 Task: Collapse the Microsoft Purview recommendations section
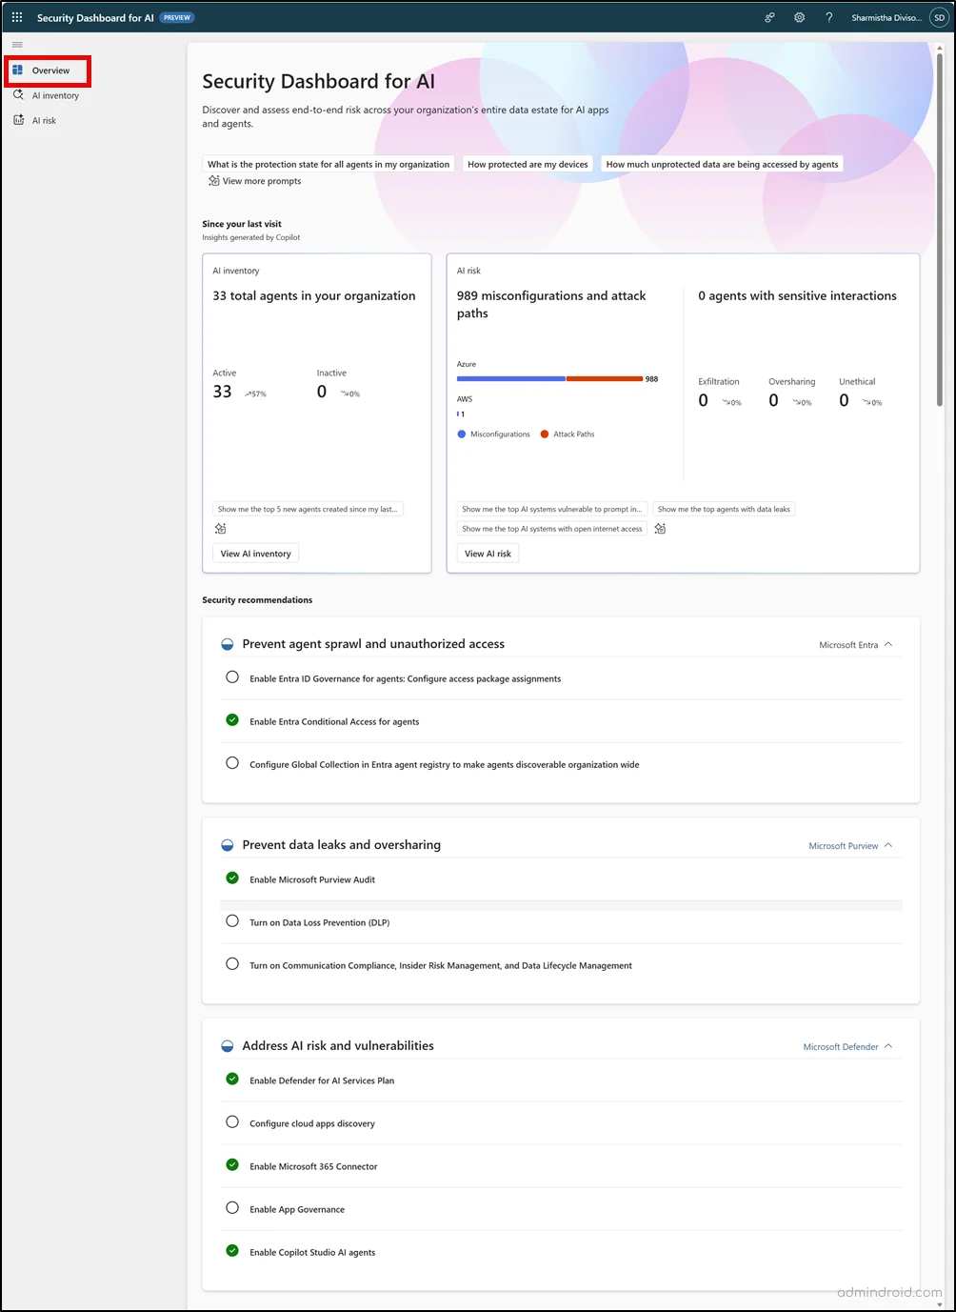click(x=887, y=845)
